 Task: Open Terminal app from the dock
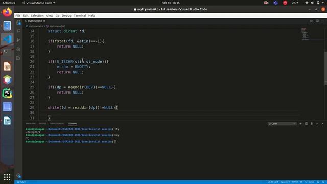click(x=7, y=53)
